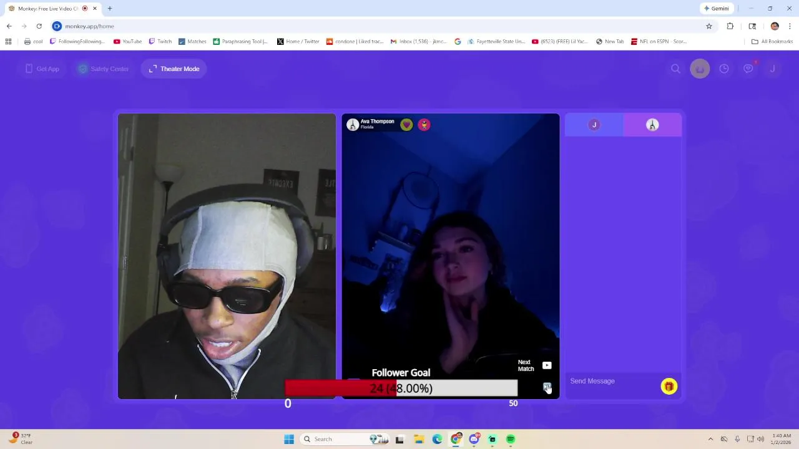Open the weather widget showing 32°F
This screenshot has width=799, height=449.
(21, 439)
